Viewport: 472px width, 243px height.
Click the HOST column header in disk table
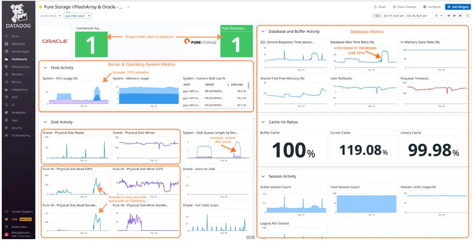pyautogui.click(x=187, y=85)
